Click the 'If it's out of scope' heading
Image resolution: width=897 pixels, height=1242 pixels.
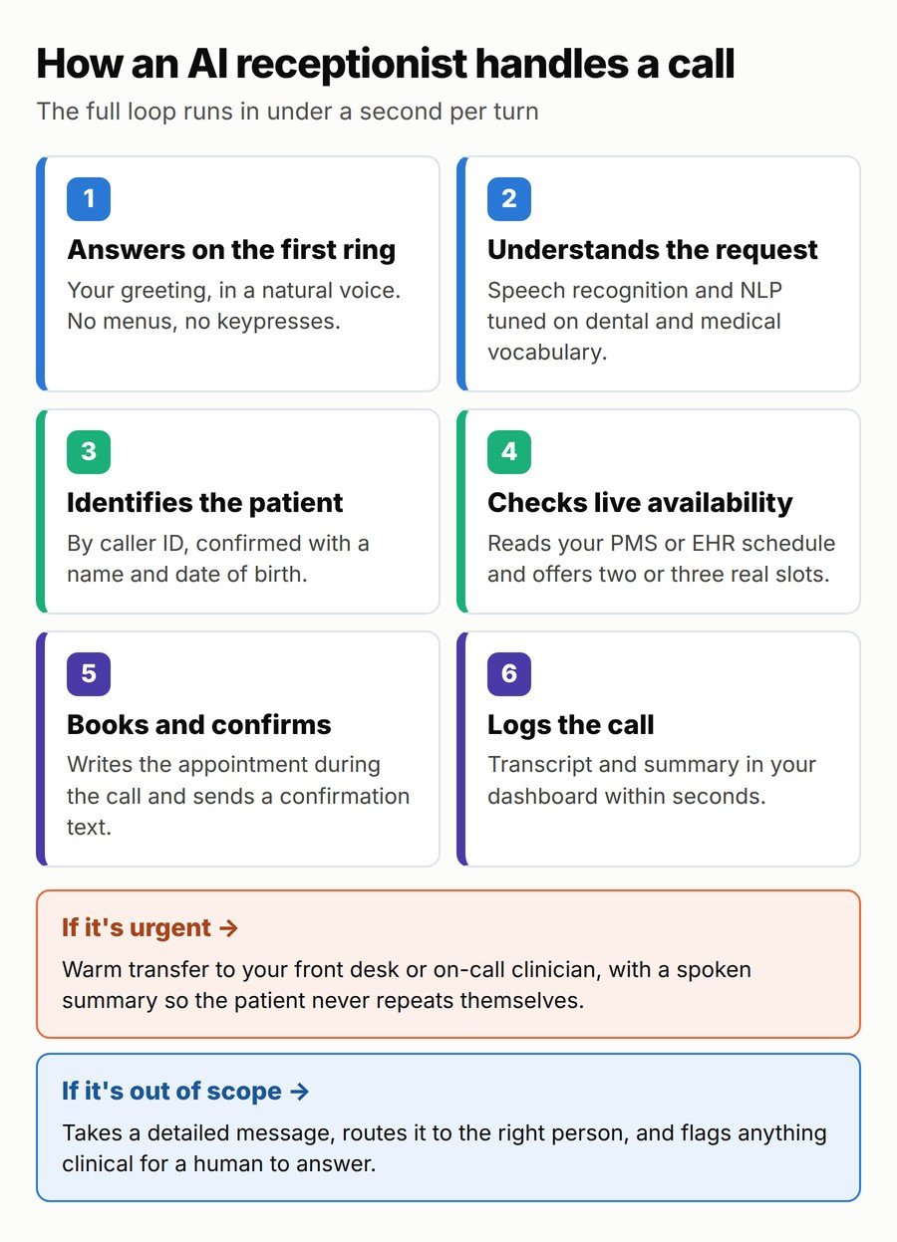(x=185, y=1092)
